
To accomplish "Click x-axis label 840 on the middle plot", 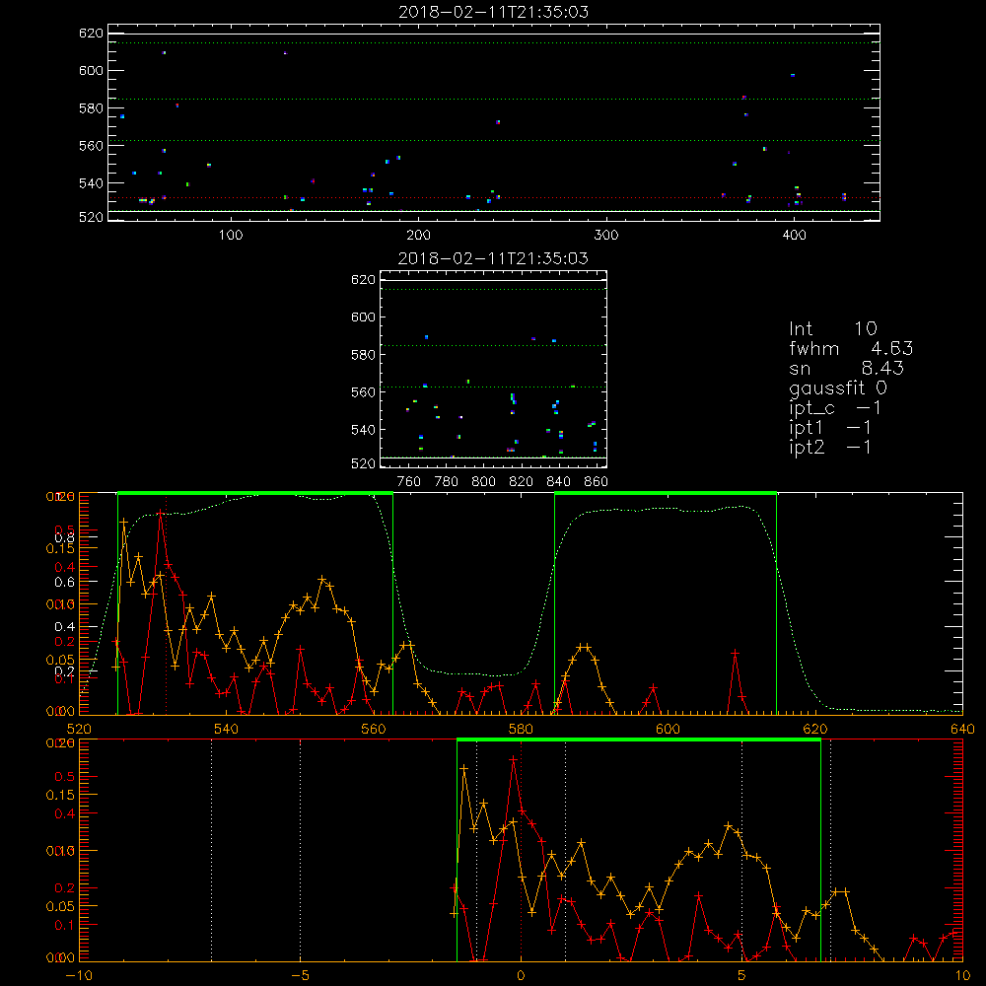I will coord(558,482).
